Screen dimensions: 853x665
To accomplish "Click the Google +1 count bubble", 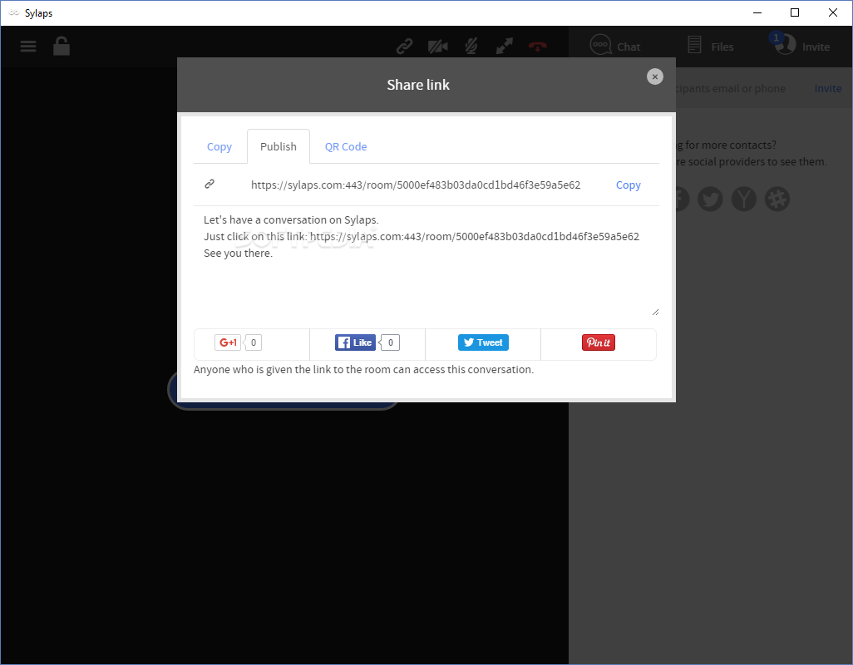I will (253, 342).
